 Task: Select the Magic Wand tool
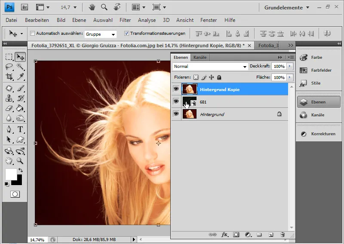tap(20, 67)
